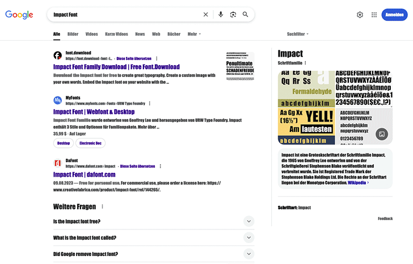Open options menu for DaFont result

tap(161, 166)
